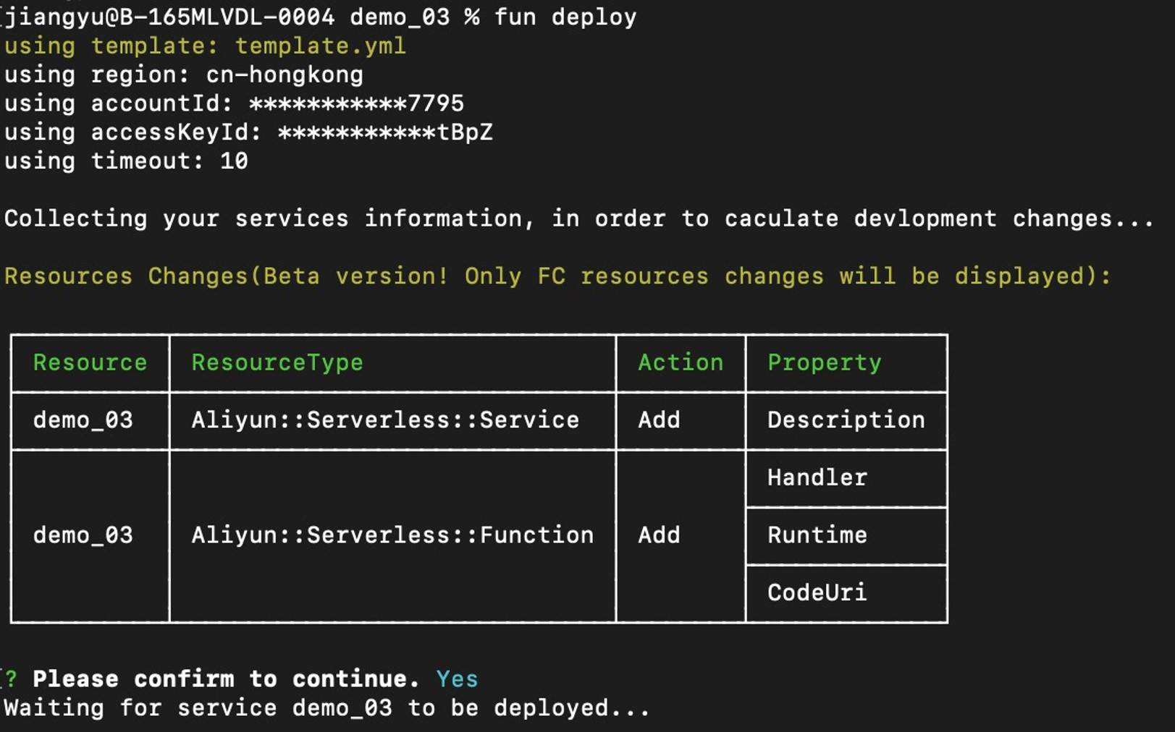Click the 'Handler' property cell

point(817,477)
